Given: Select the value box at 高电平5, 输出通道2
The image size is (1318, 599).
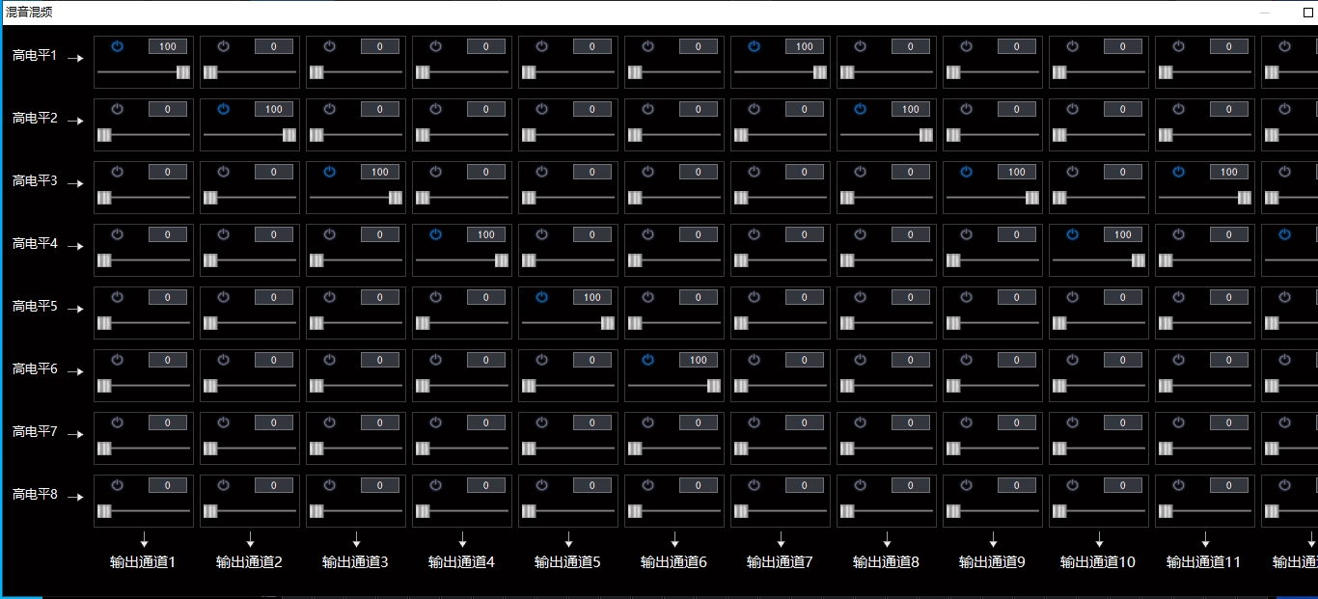Looking at the screenshot, I should point(274,297).
